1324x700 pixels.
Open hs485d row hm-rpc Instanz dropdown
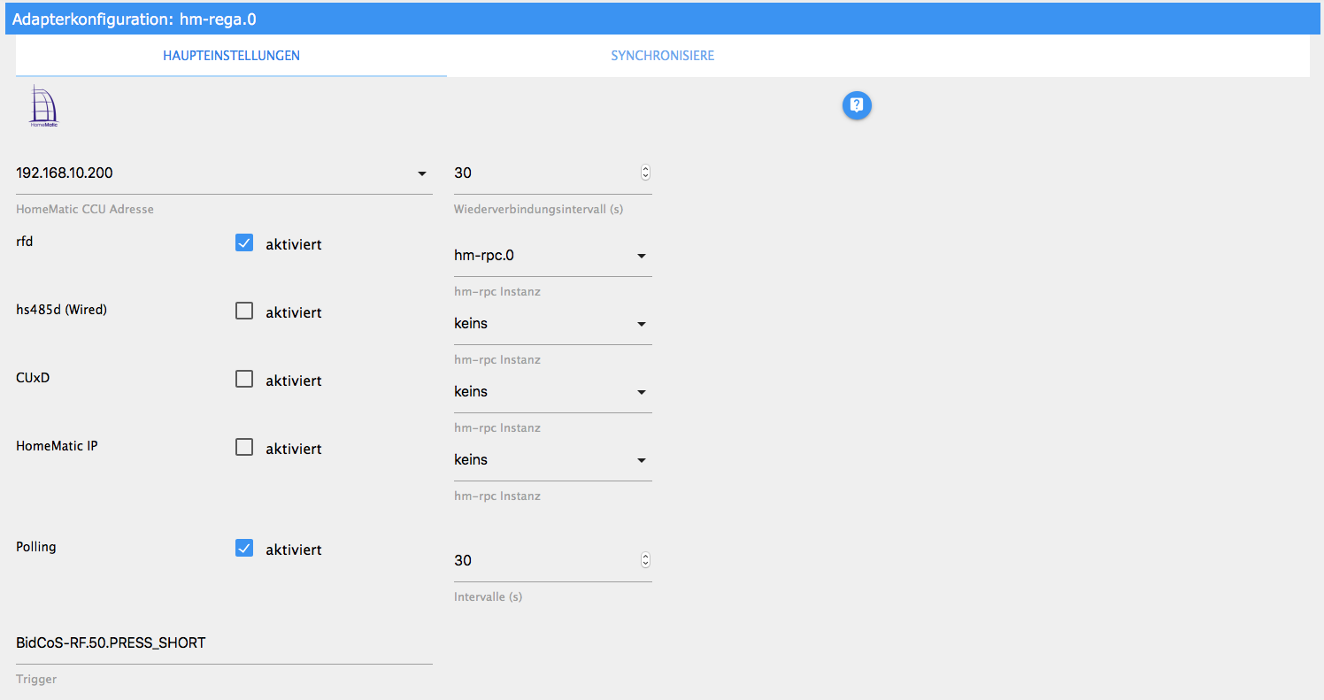coord(552,324)
